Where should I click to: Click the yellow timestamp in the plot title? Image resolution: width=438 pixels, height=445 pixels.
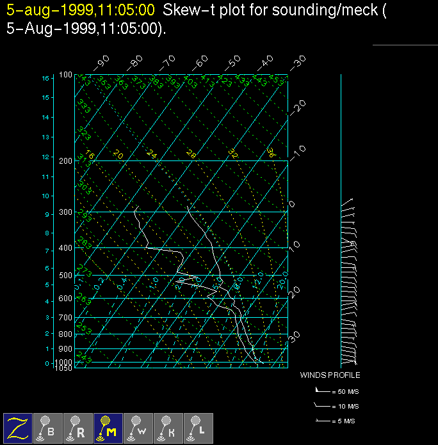80,10
